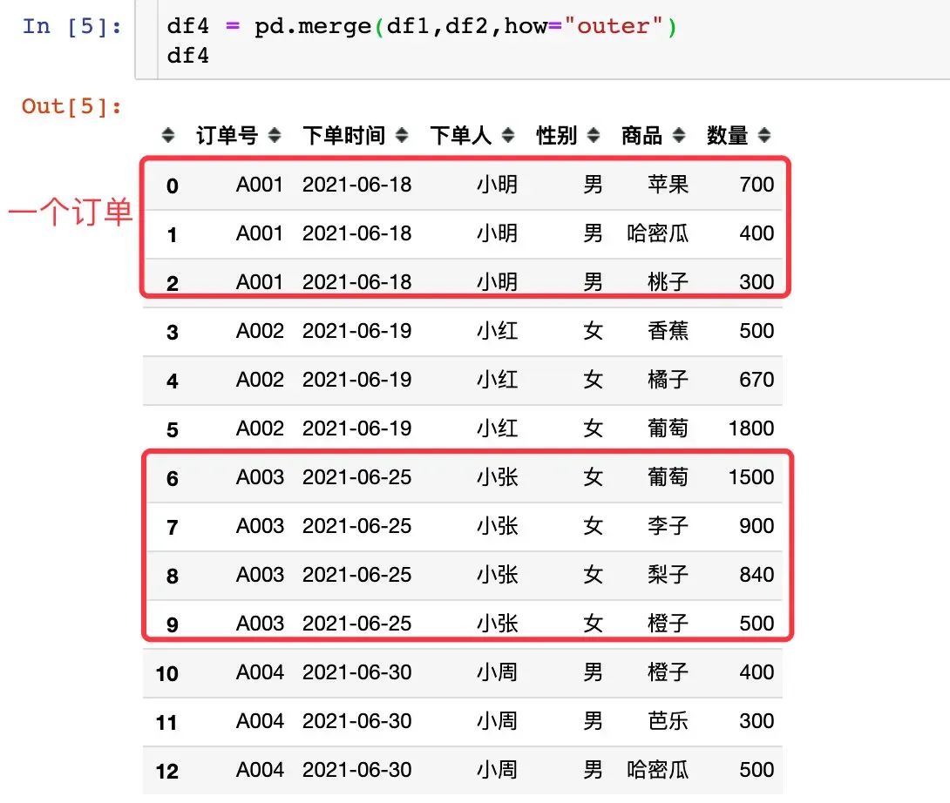950x803 pixels.
Task: Select row index 0 in the table
Action: click(173, 186)
